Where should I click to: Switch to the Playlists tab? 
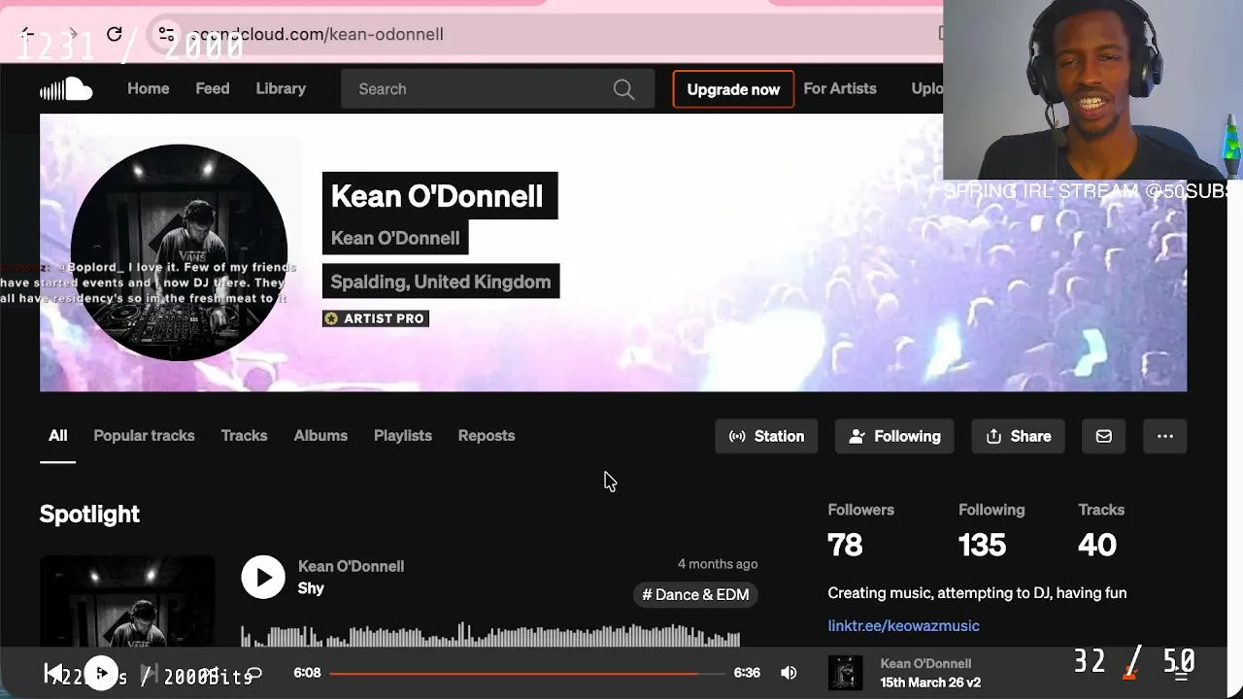tap(403, 436)
